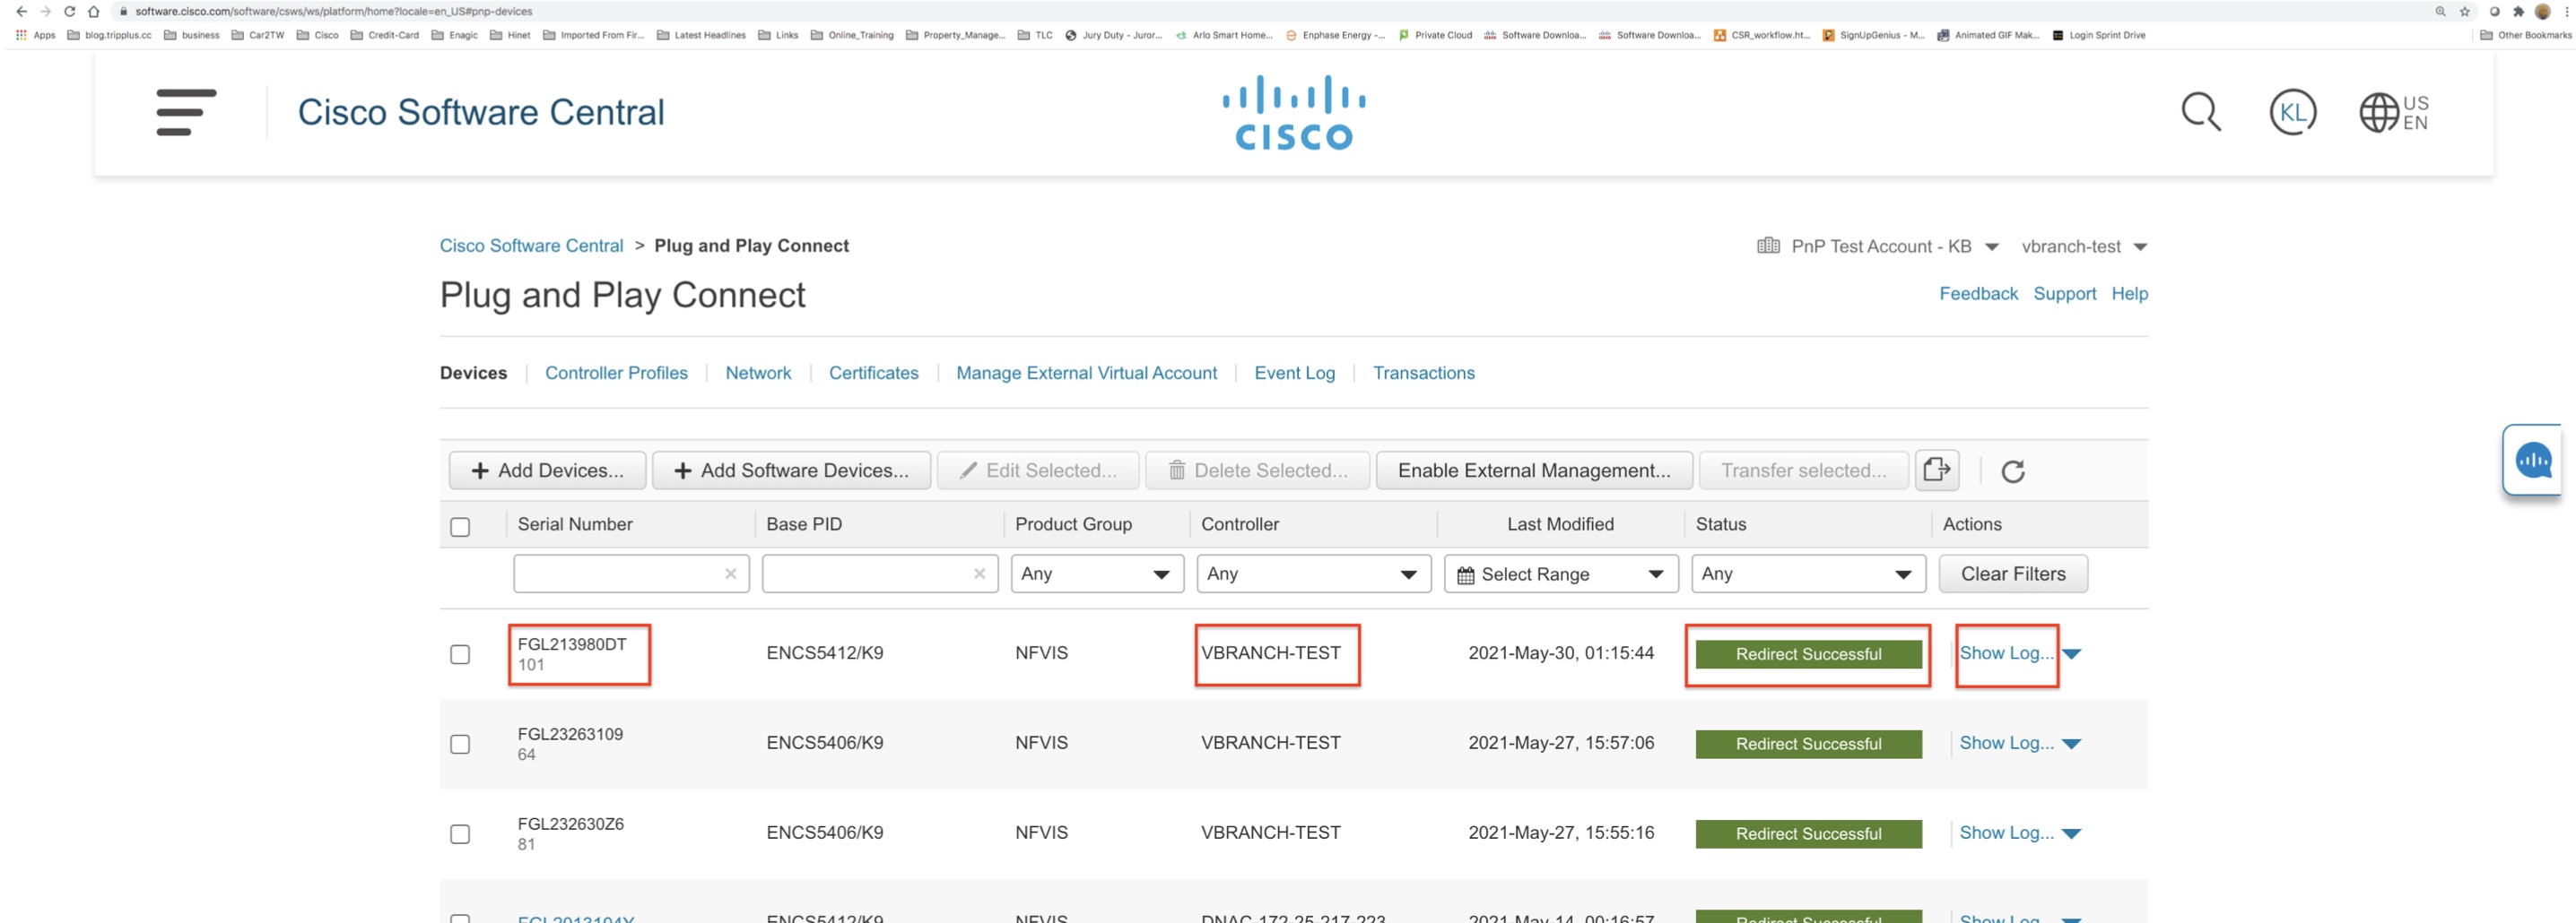Open the Webex chat widget on the right
This screenshot has height=923, width=2576.
click(2532, 460)
